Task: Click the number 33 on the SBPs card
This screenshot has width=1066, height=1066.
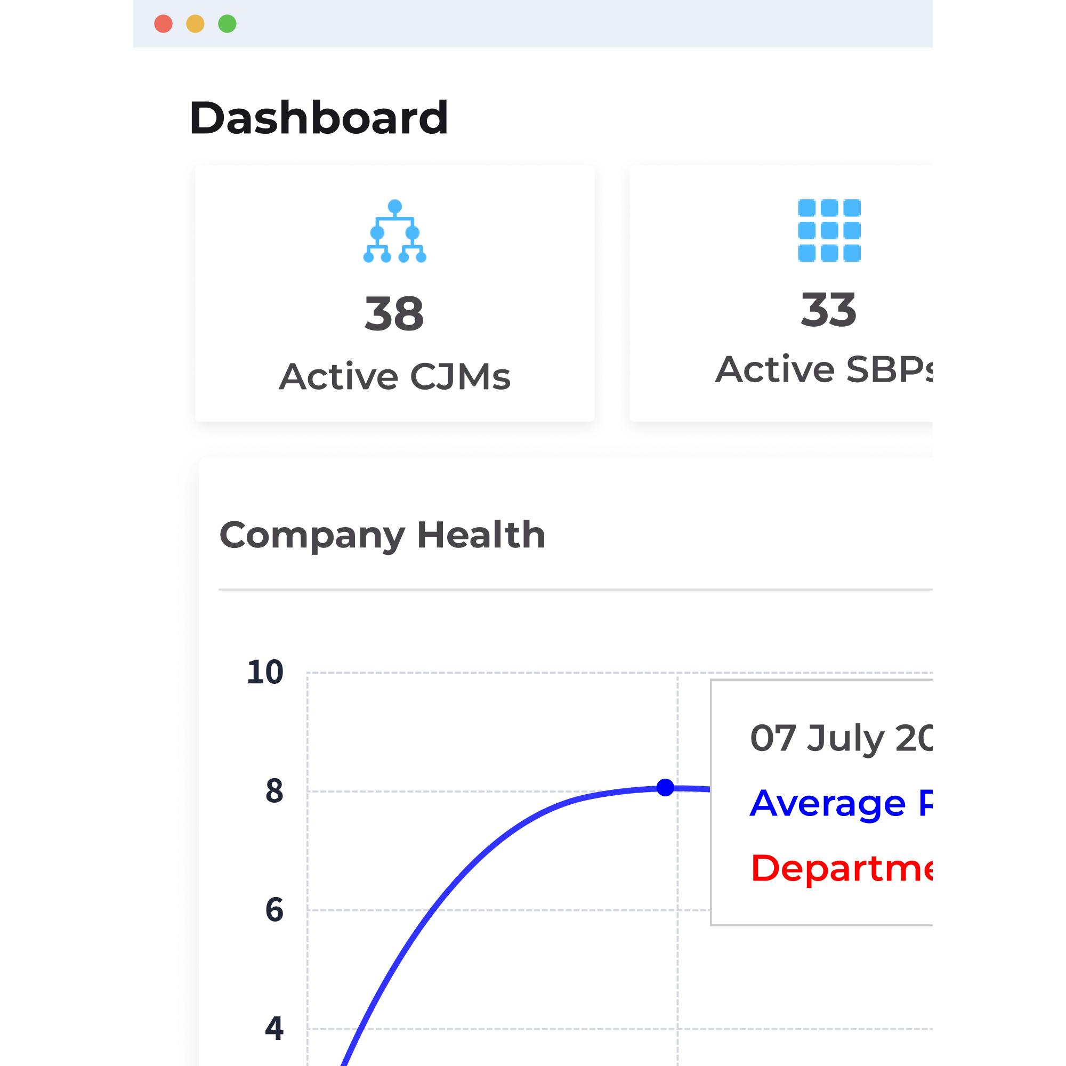Action: pyautogui.click(x=829, y=310)
